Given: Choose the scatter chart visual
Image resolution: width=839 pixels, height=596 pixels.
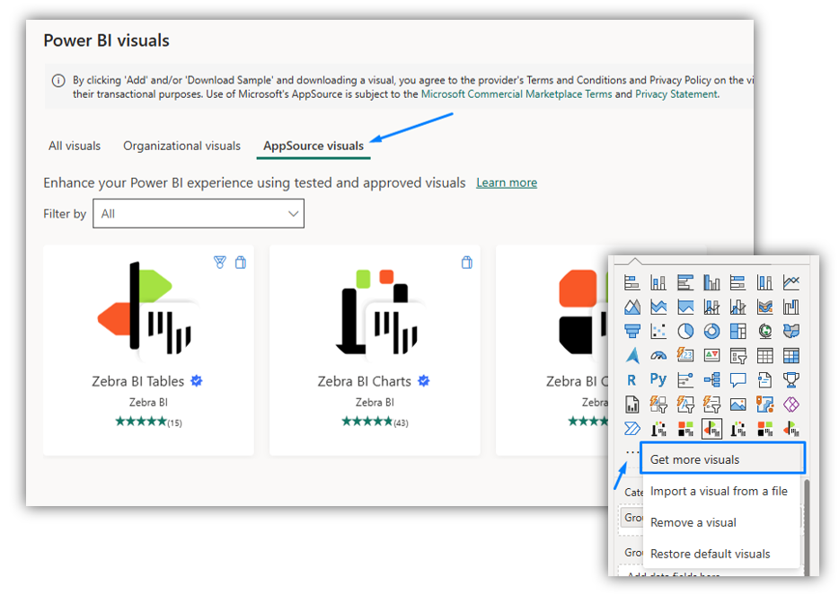Looking at the screenshot, I should pos(658,332).
